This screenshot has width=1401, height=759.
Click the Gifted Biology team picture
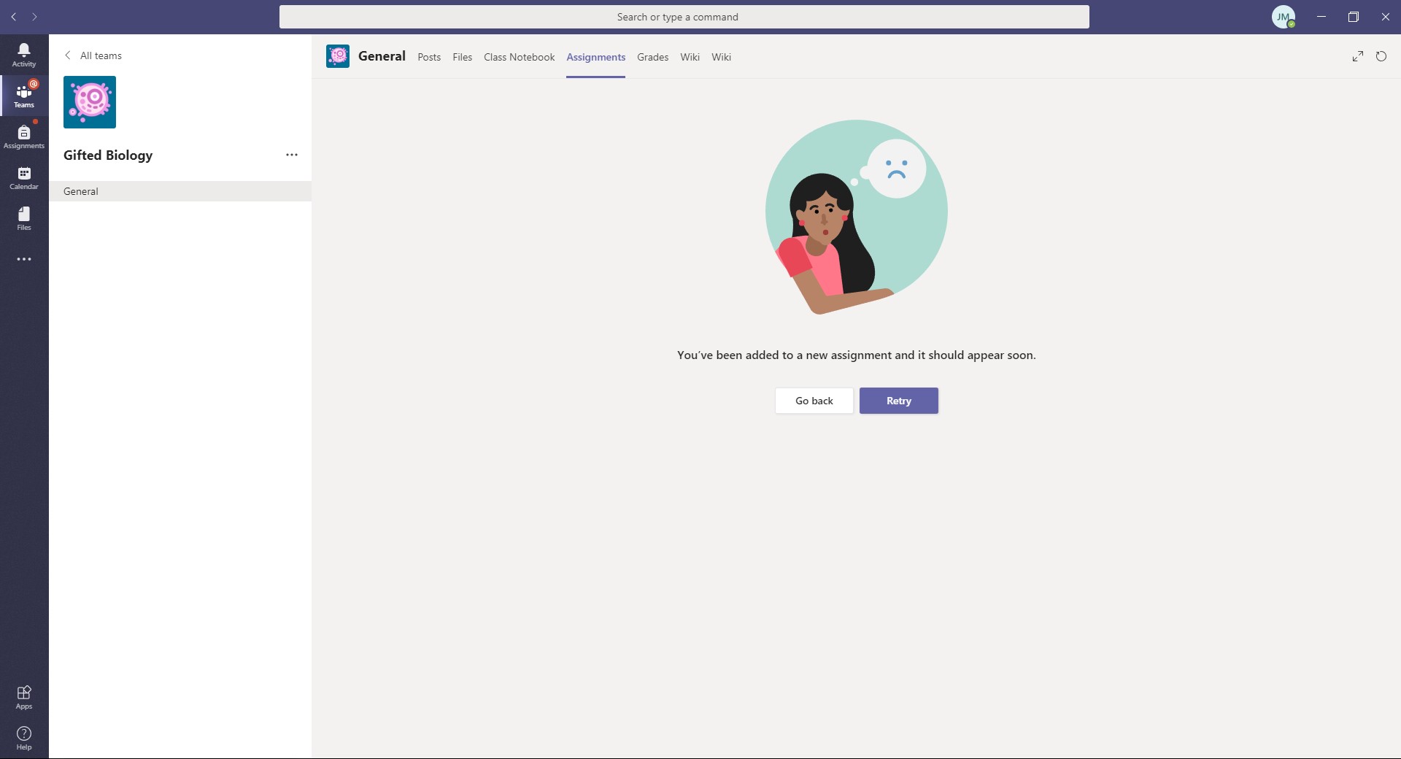point(90,102)
